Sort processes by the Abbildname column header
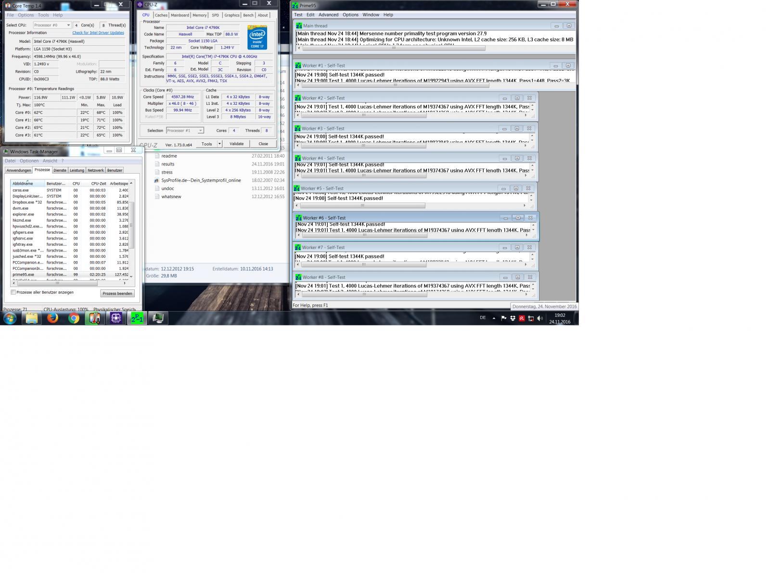Screen dimensions: 770x577 coord(28,183)
